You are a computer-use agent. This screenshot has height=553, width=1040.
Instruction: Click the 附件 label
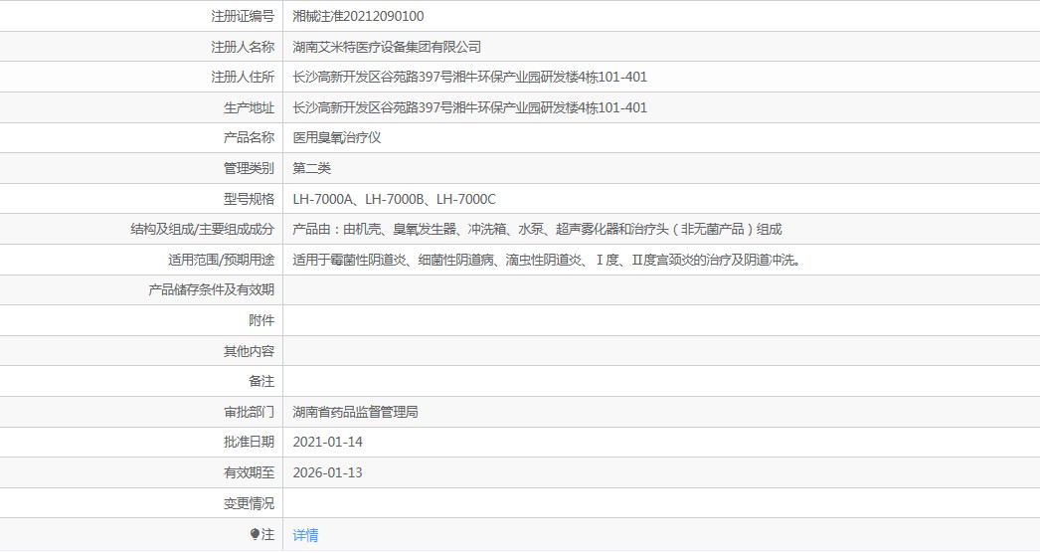(261, 320)
